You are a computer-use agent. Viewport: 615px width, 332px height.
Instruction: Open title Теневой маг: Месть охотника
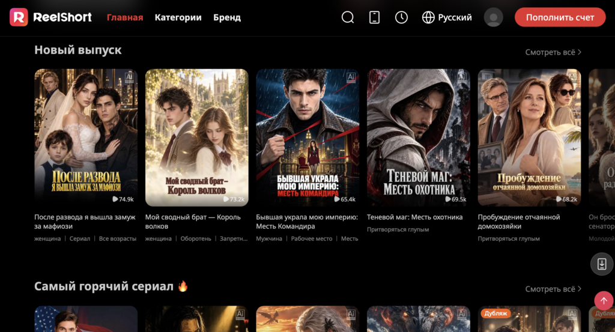click(414, 217)
